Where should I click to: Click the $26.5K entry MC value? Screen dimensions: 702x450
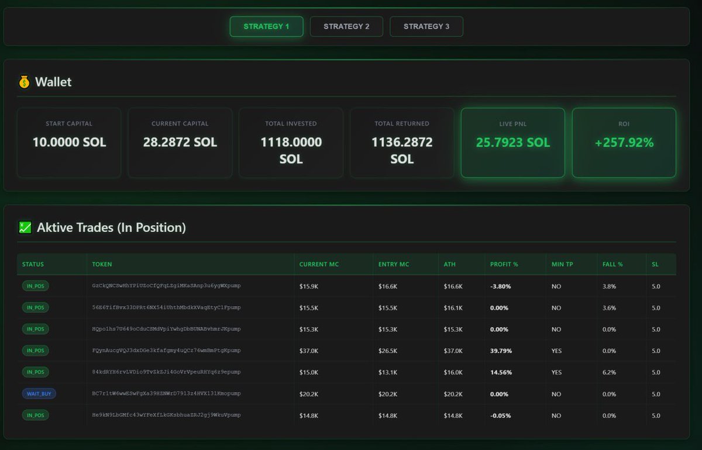tap(388, 351)
